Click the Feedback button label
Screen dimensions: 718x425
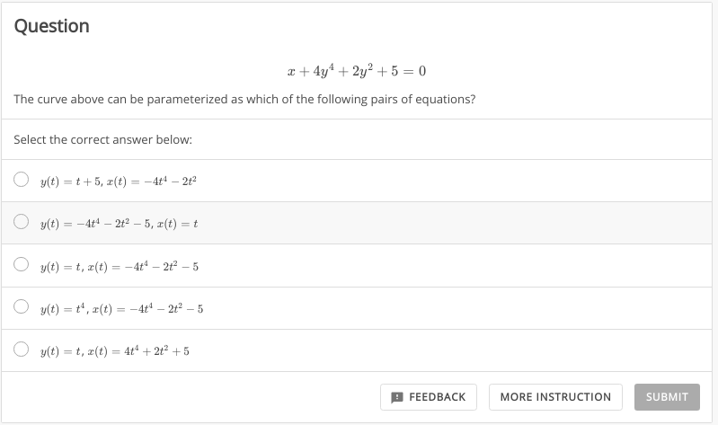coord(437,396)
